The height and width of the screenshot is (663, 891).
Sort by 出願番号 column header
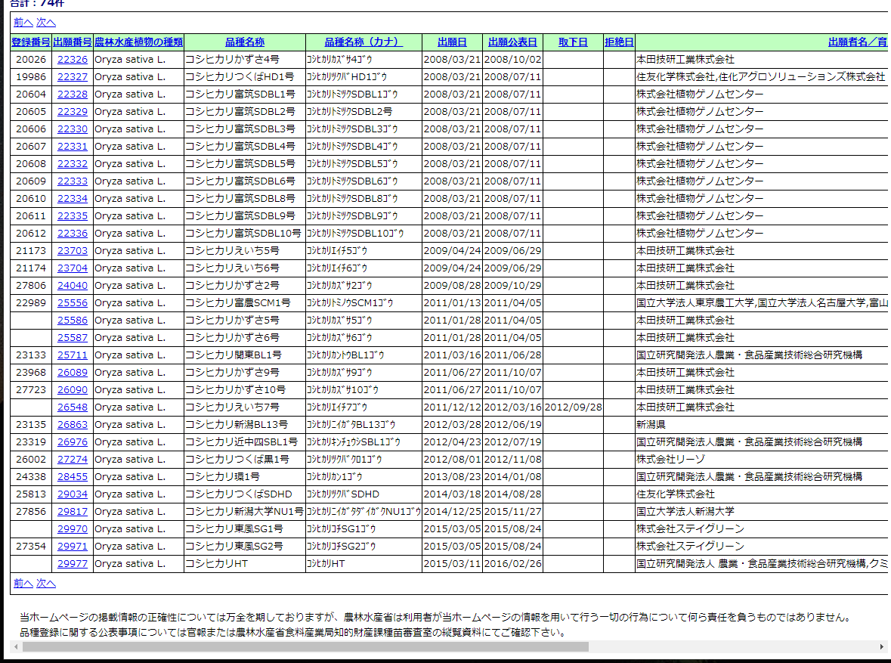click(x=72, y=42)
